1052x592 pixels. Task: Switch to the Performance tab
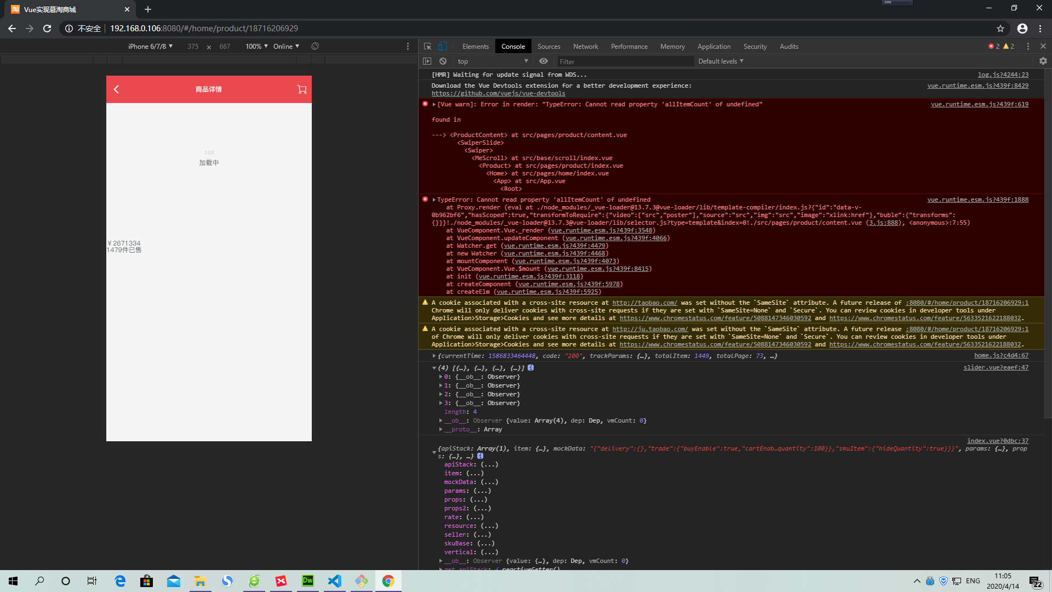629,47
